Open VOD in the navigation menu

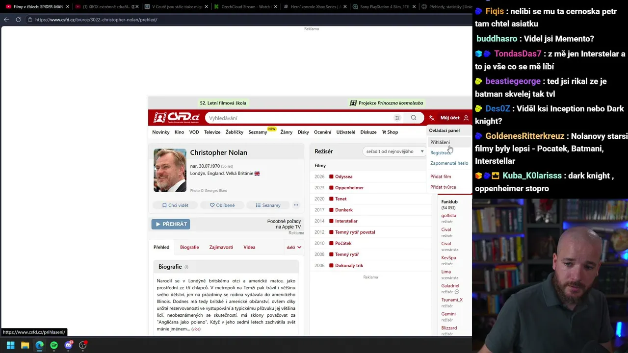pos(194,132)
